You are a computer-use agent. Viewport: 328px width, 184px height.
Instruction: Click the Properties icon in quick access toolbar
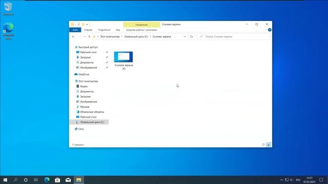tap(78, 25)
